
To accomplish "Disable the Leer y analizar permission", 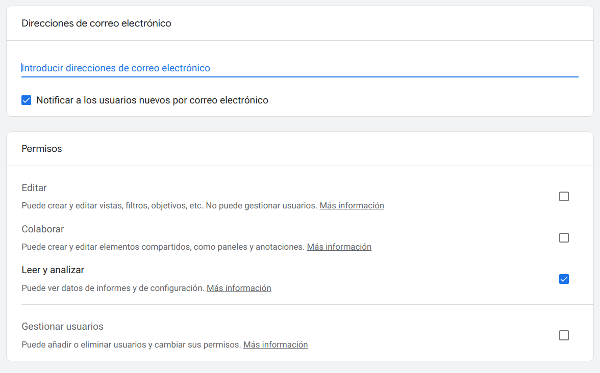I will pos(563,279).
